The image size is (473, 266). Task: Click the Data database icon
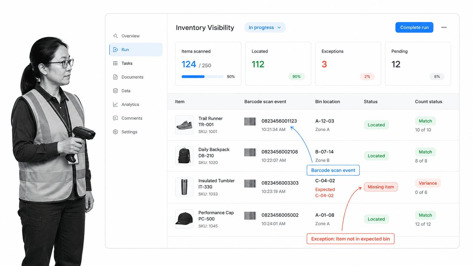tap(115, 91)
